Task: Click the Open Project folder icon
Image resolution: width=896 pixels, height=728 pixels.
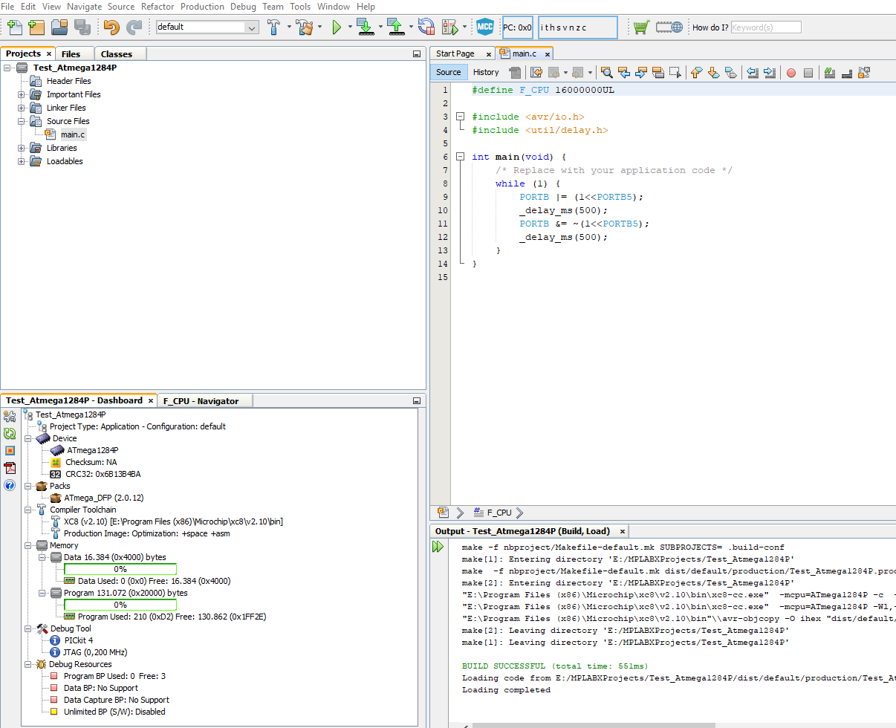Action: pyautogui.click(x=59, y=27)
